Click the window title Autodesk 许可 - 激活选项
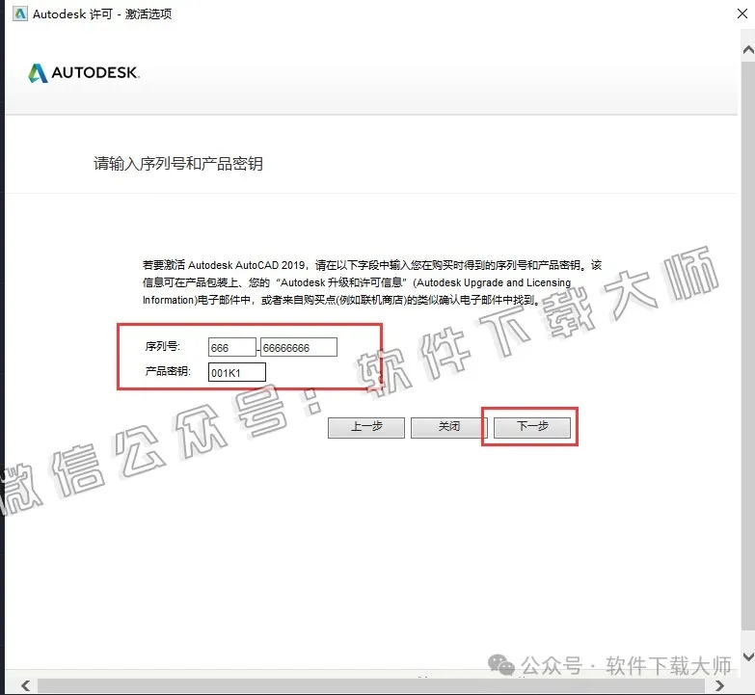 [102, 13]
